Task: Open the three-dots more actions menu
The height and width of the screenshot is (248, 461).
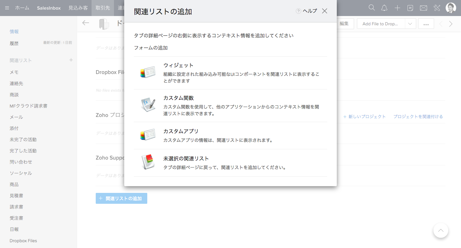Action: pyautogui.click(x=426, y=24)
